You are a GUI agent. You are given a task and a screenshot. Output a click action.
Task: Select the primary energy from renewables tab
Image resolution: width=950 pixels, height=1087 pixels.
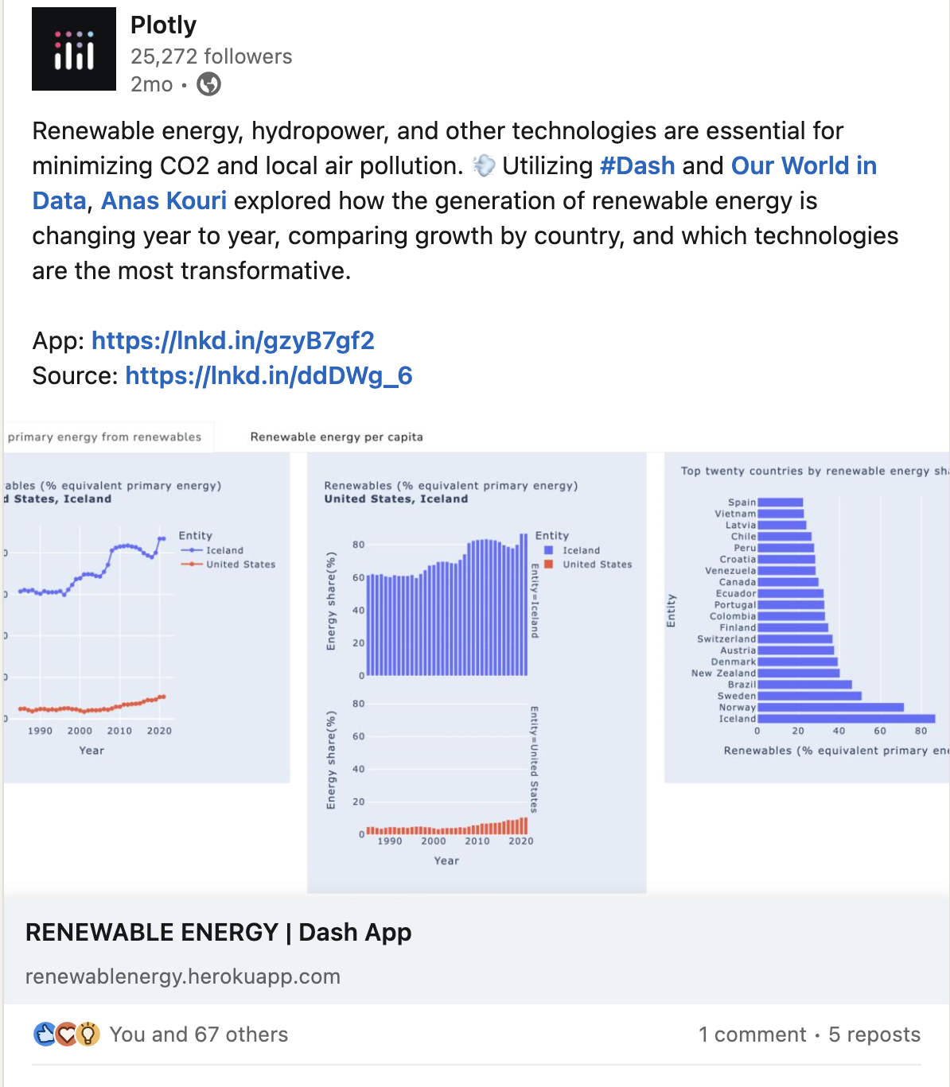(x=105, y=437)
